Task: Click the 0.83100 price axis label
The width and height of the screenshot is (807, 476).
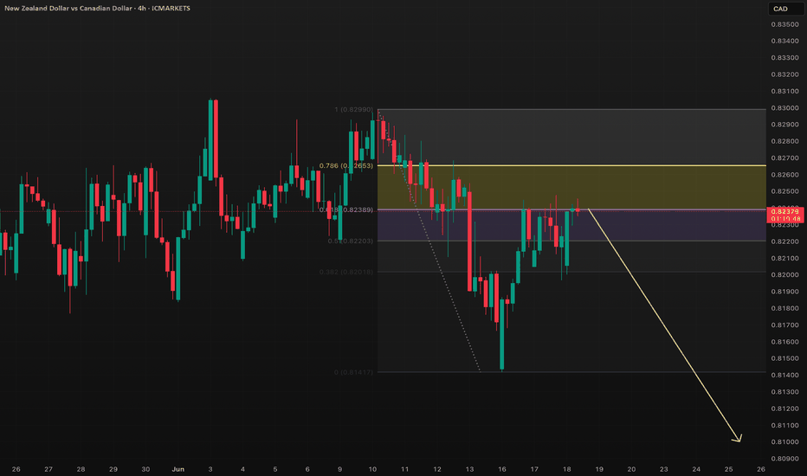Action: point(784,91)
